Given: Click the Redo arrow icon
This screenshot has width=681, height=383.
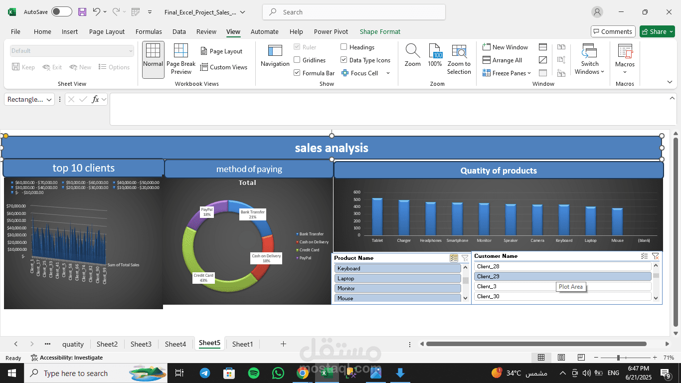Looking at the screenshot, I should (x=116, y=12).
